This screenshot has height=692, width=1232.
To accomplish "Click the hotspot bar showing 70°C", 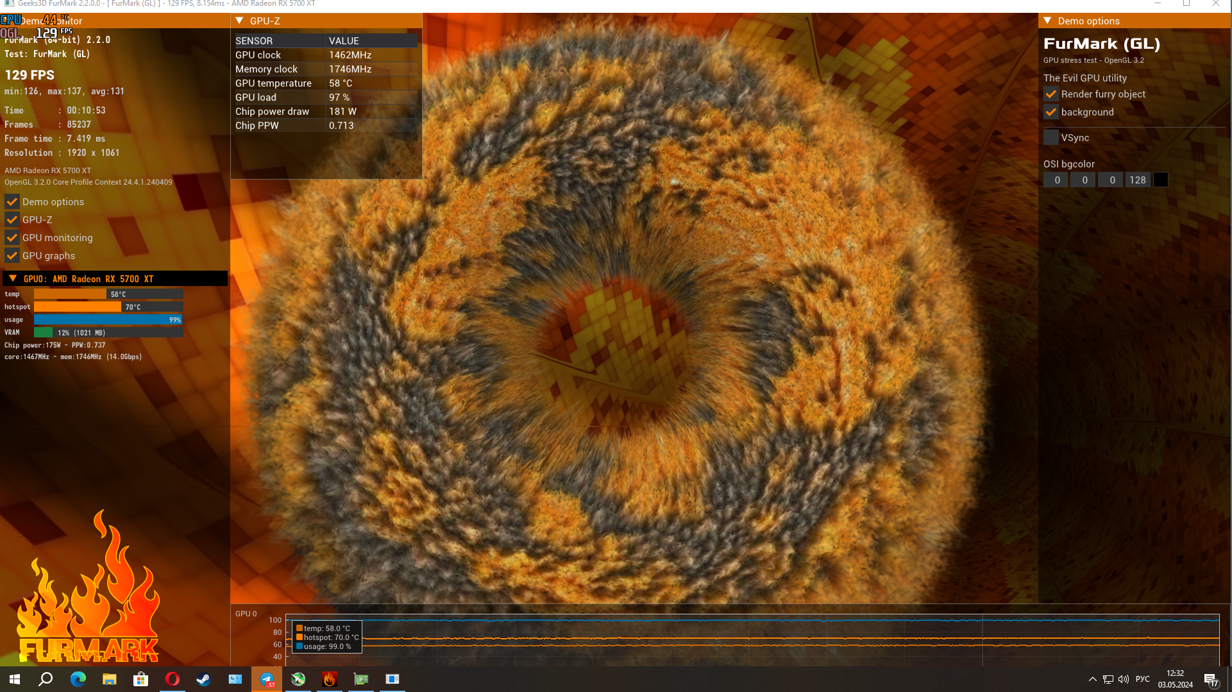I will 108,307.
